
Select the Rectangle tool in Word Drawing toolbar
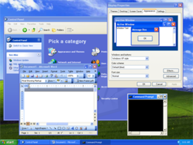coord(59,128)
